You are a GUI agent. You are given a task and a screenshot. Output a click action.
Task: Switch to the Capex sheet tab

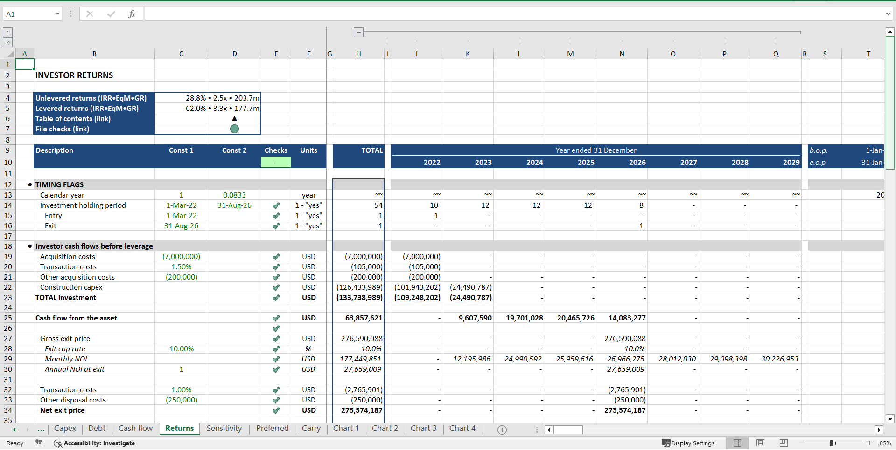[x=65, y=429]
